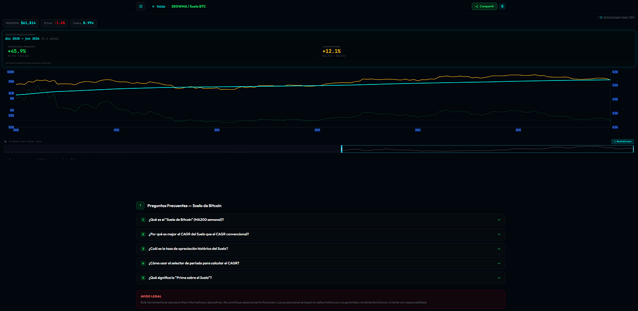Click the clock icon near Actualizado
Image resolution: width=638 pixels, height=311 pixels.
coord(601,17)
